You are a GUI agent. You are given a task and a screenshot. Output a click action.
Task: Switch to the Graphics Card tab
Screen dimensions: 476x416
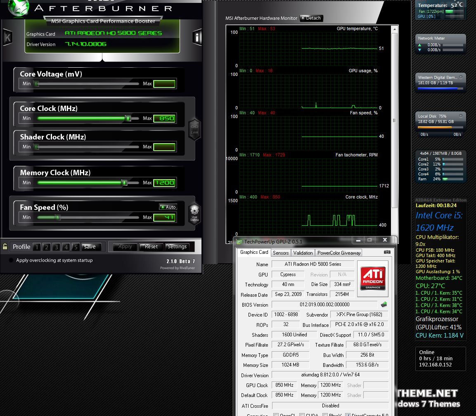click(254, 252)
